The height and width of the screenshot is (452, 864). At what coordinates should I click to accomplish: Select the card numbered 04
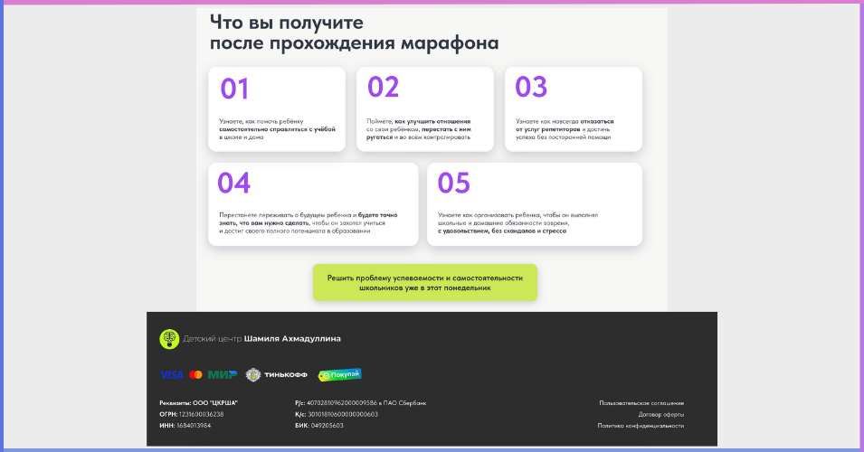point(313,204)
